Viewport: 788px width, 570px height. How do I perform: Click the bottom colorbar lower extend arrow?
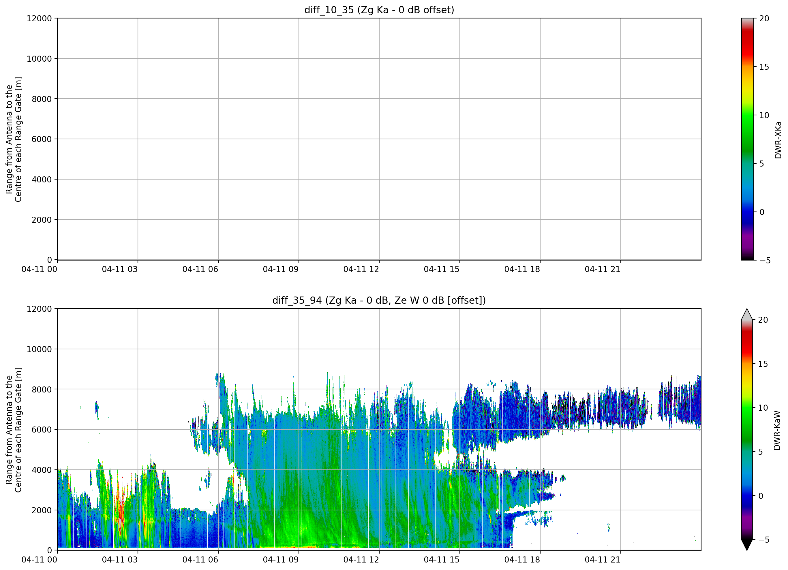click(x=747, y=545)
